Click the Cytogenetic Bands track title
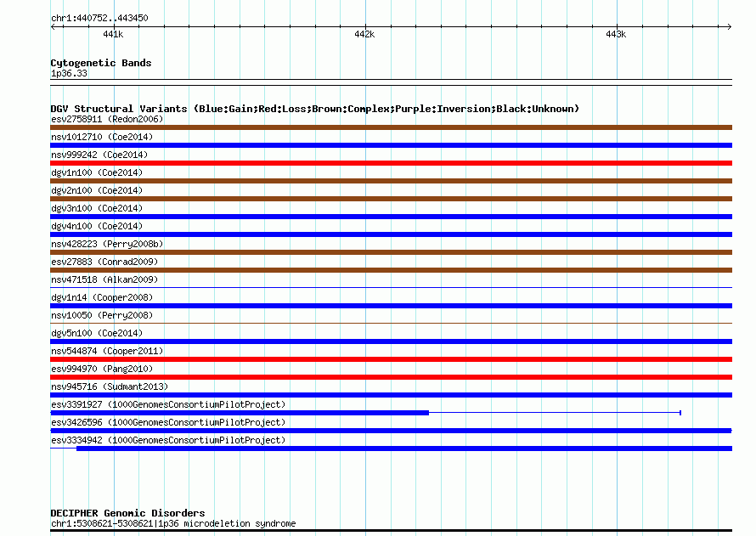Viewport: 756px width, 536px height. click(101, 63)
